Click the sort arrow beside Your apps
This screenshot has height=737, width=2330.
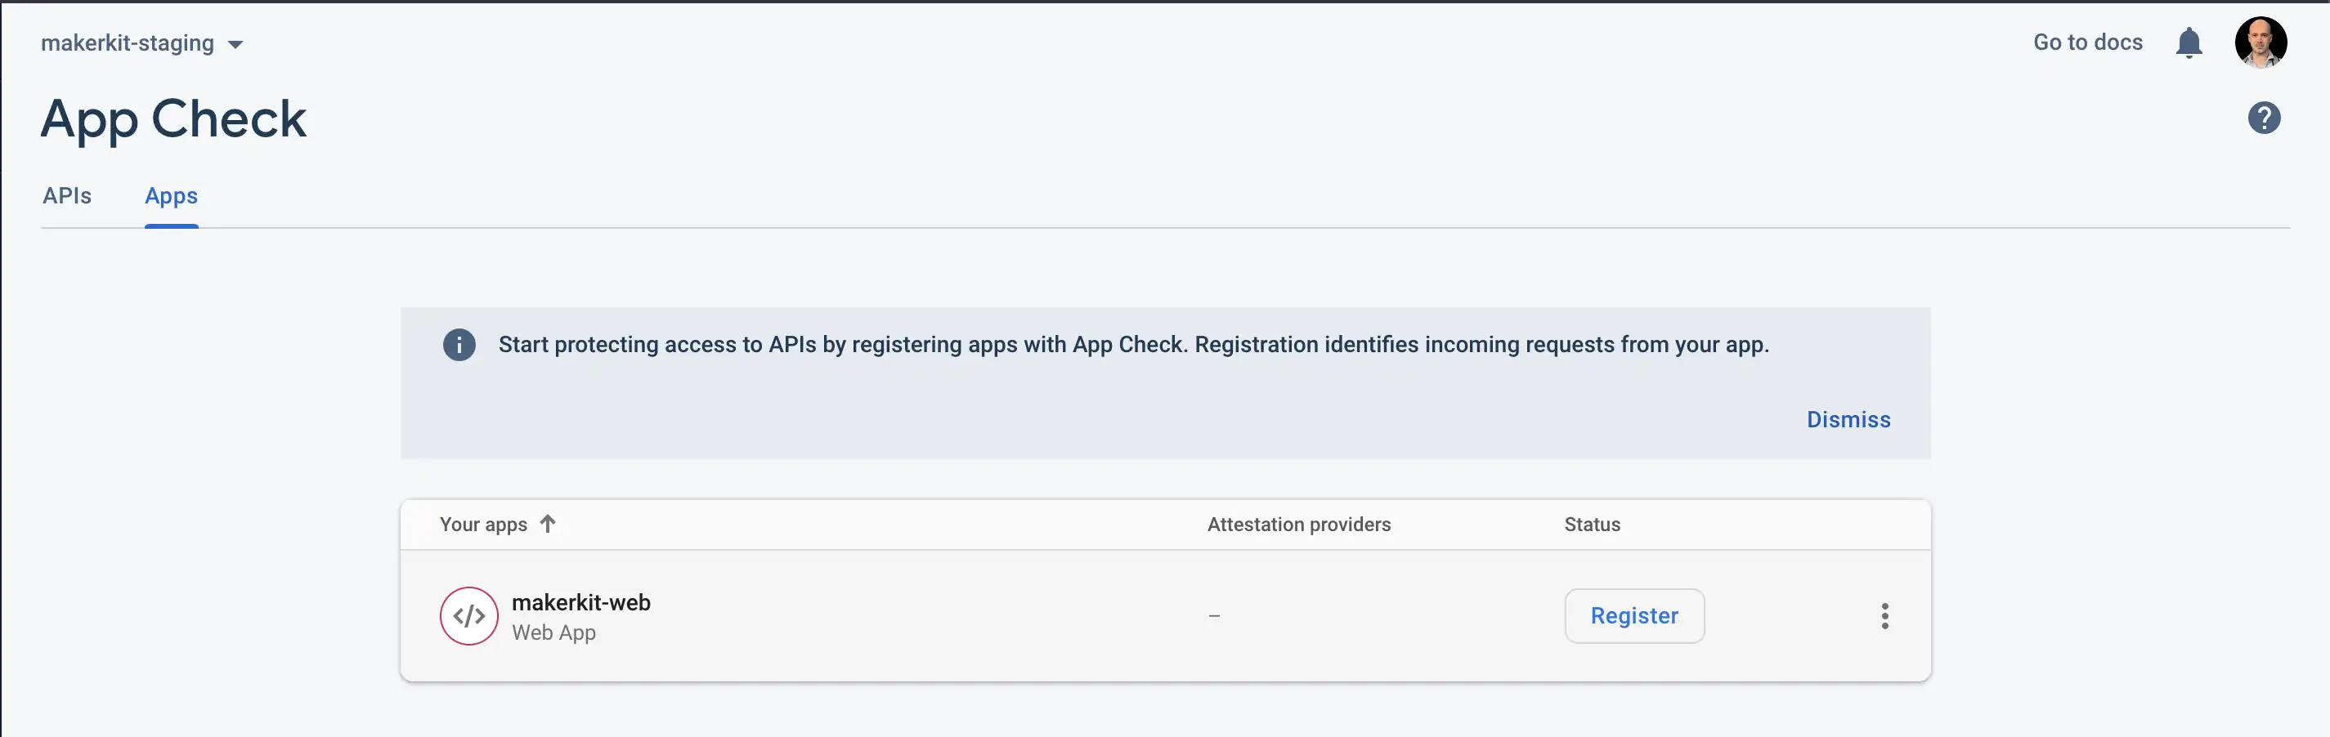point(547,524)
